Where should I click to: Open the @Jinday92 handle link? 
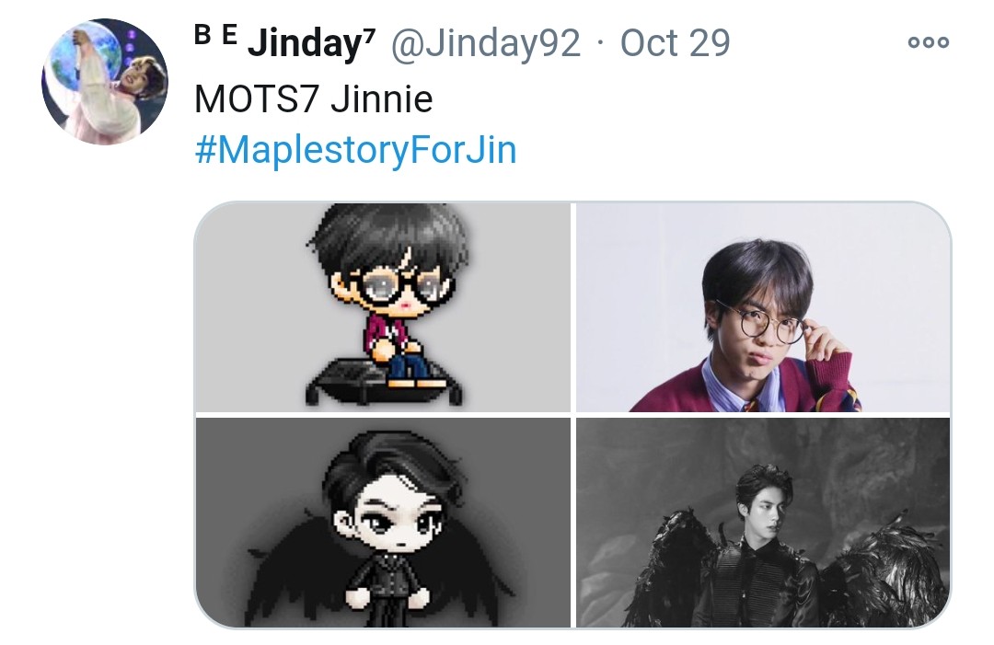(x=486, y=43)
